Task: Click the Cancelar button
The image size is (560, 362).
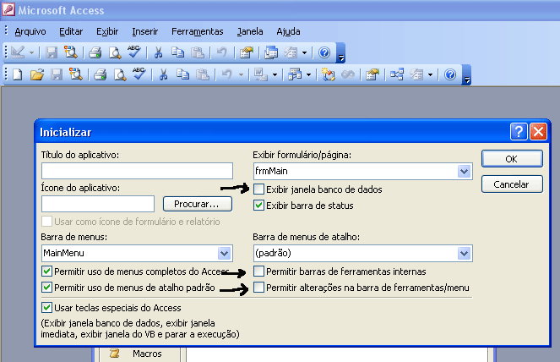Action: 512,184
